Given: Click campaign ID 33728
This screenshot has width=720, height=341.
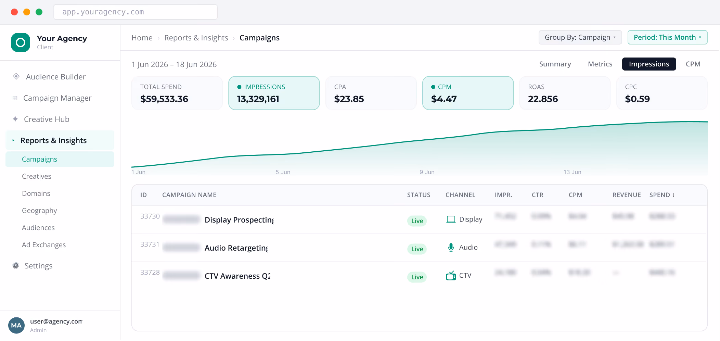Looking at the screenshot, I should [x=150, y=272].
